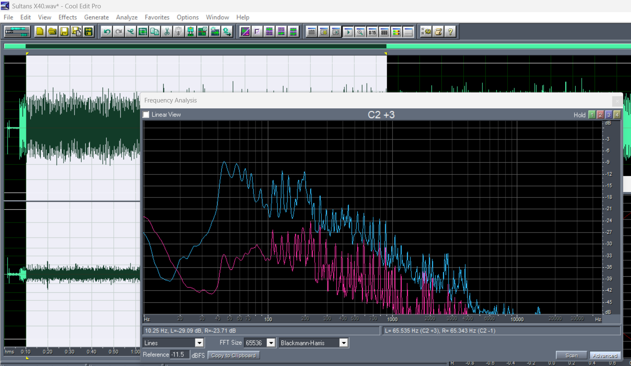Viewport: 631px width, 366px height.
Task: Toggle the spectral view icon
Action: [x=245, y=32]
